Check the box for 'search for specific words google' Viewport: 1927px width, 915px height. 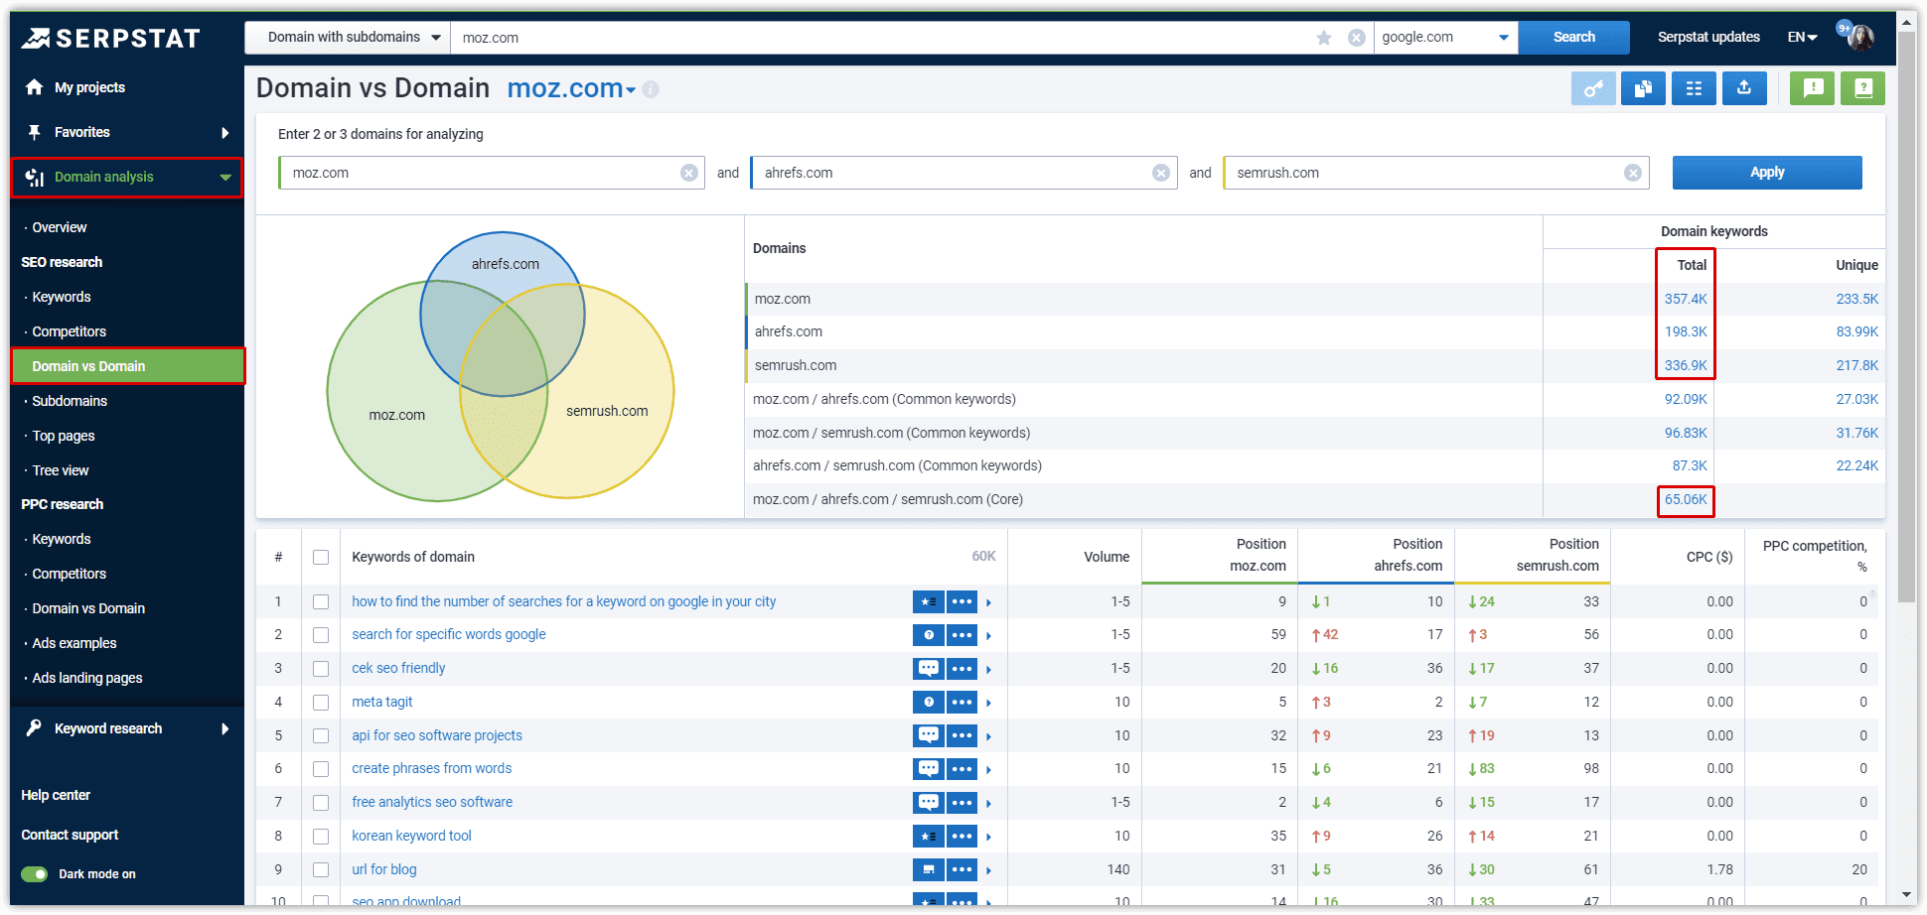pyautogui.click(x=321, y=635)
